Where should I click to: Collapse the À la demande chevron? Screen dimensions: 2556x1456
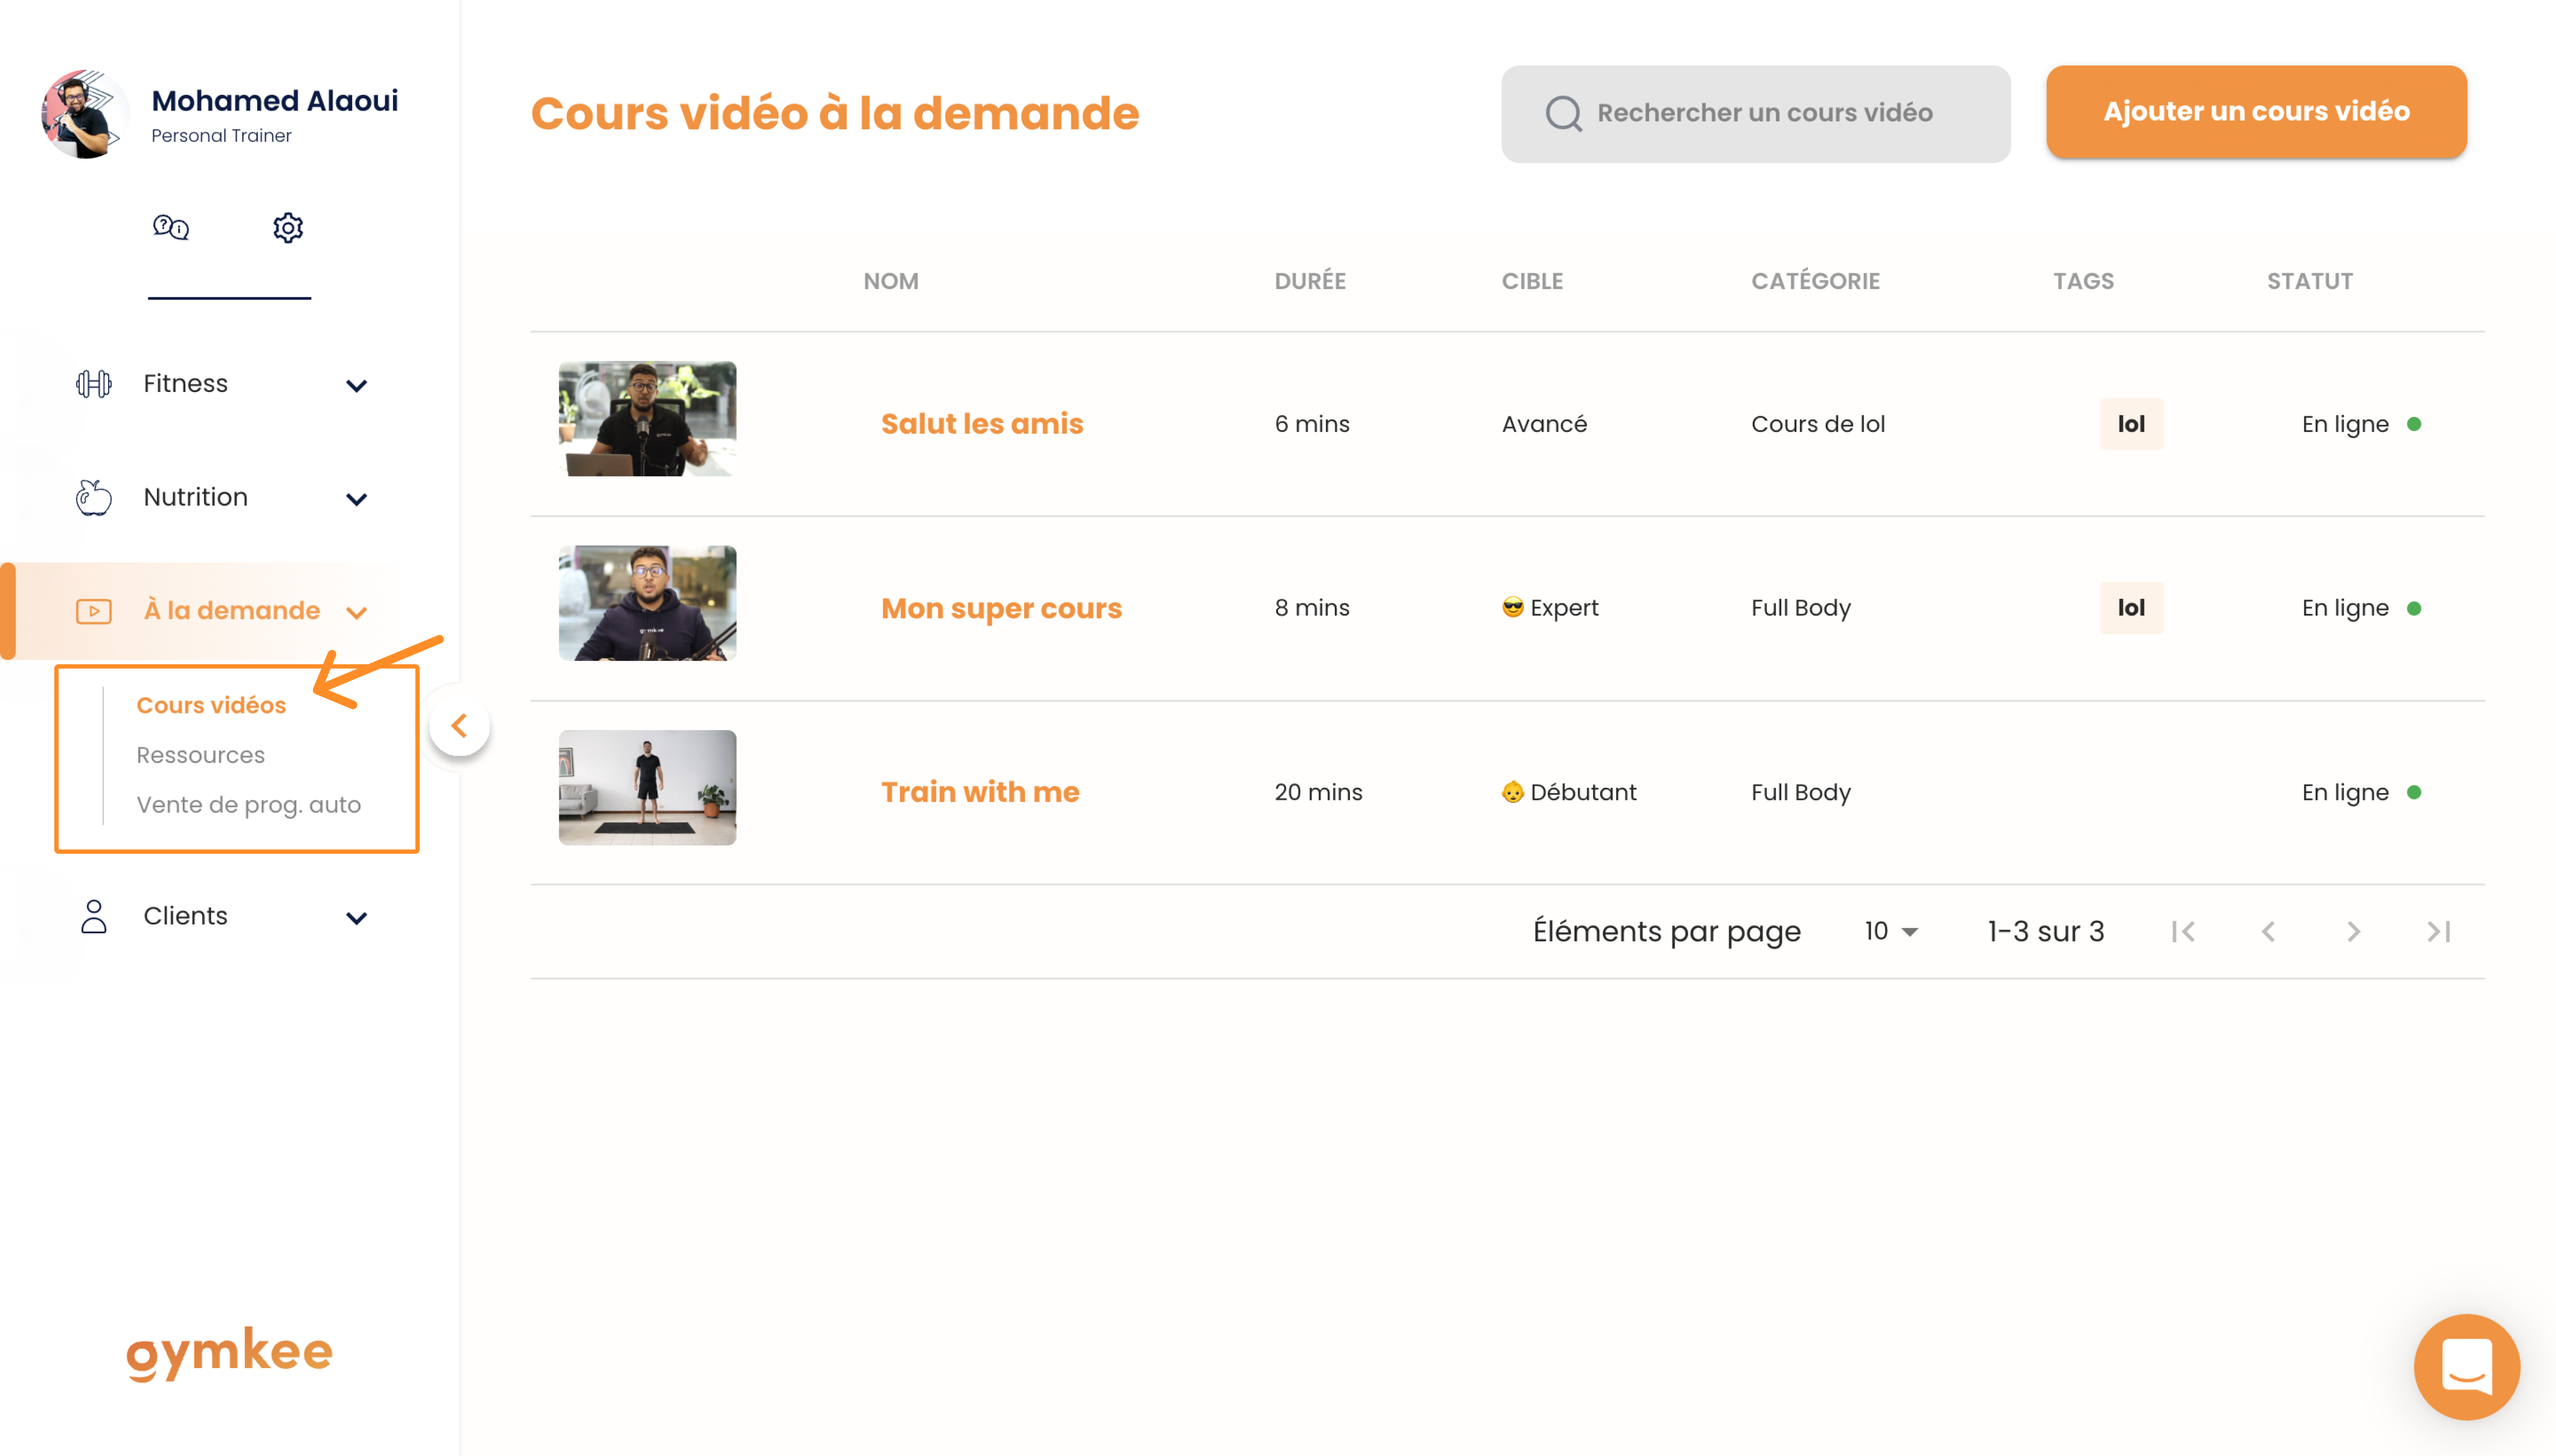pyautogui.click(x=356, y=613)
